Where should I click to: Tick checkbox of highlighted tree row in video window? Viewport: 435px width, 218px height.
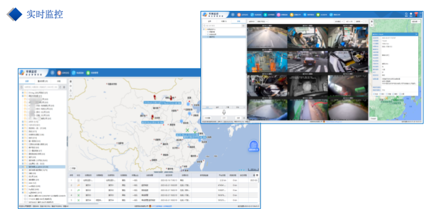(x=207, y=37)
